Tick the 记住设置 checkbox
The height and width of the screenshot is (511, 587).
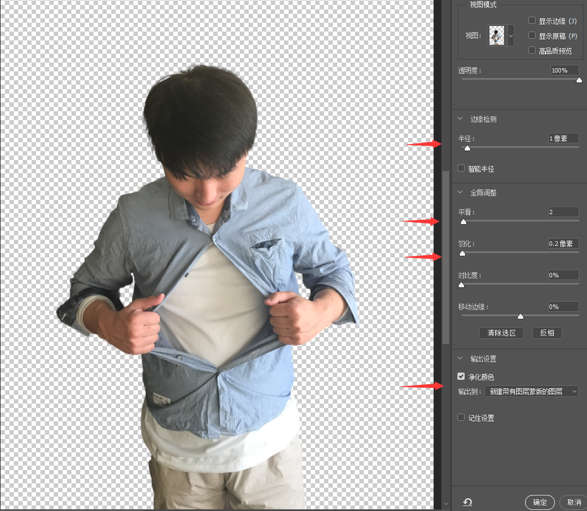[x=461, y=417]
